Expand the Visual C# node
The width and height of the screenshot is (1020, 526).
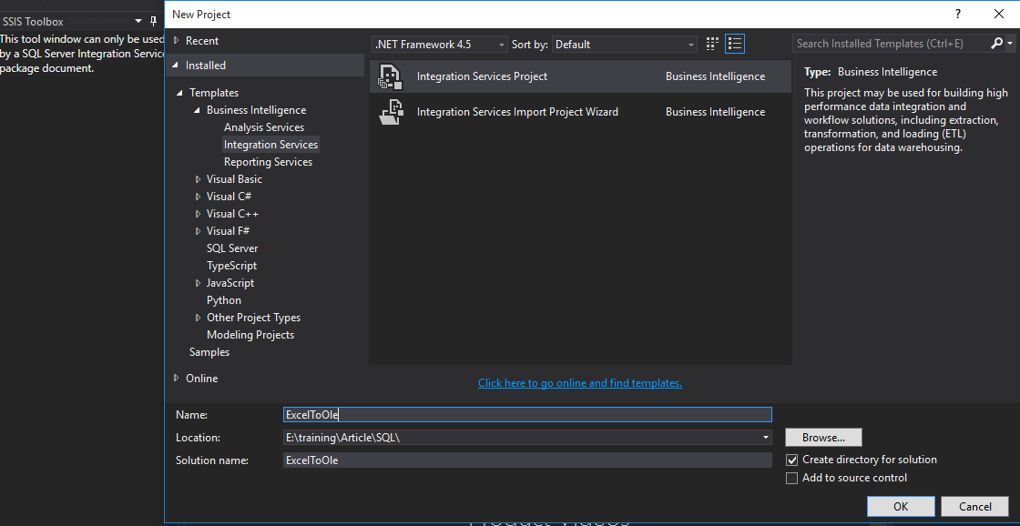click(x=199, y=196)
